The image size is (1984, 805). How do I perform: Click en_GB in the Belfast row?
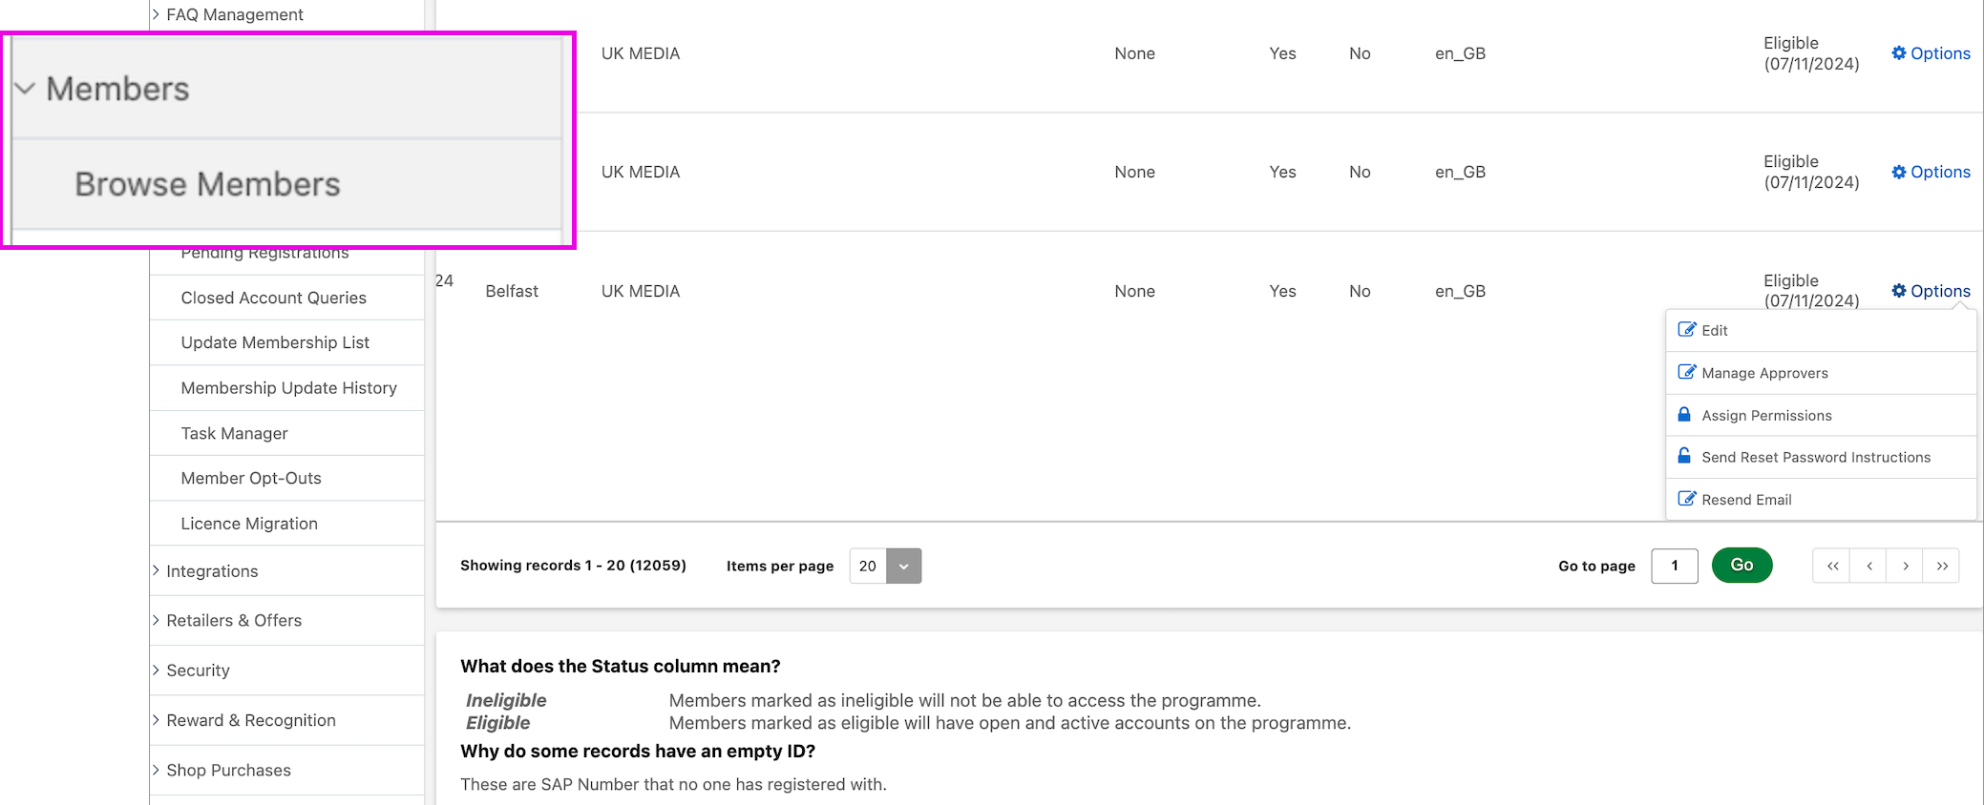coord(1460,291)
